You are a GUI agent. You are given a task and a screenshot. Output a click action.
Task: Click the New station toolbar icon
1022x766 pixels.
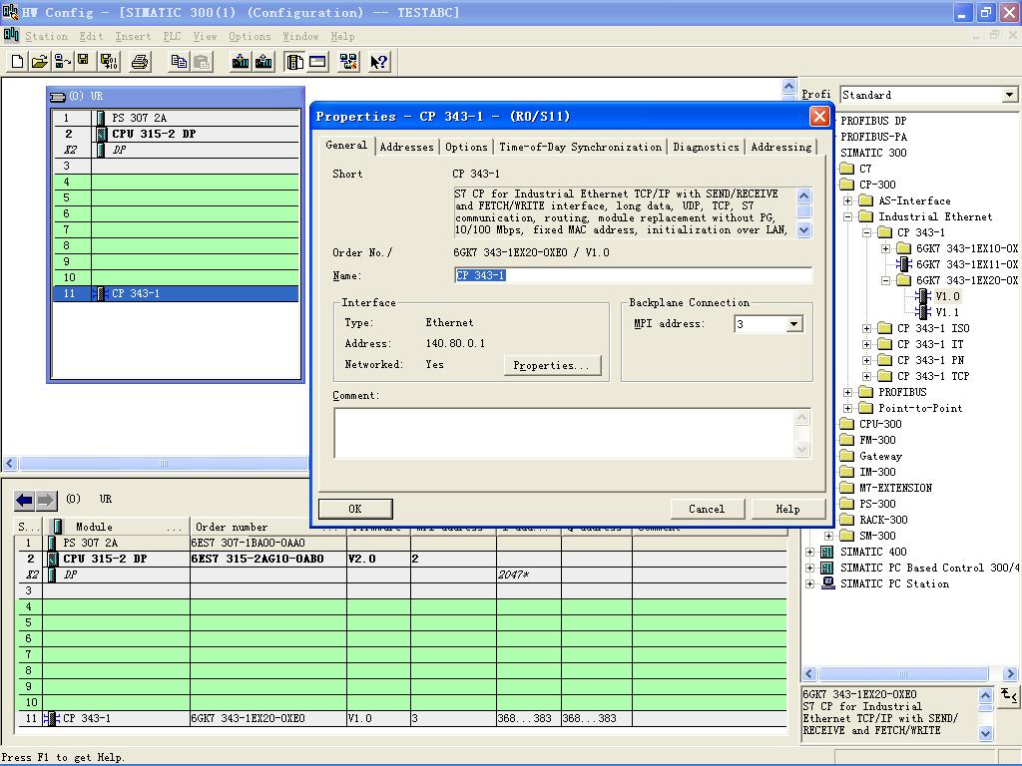(x=18, y=62)
